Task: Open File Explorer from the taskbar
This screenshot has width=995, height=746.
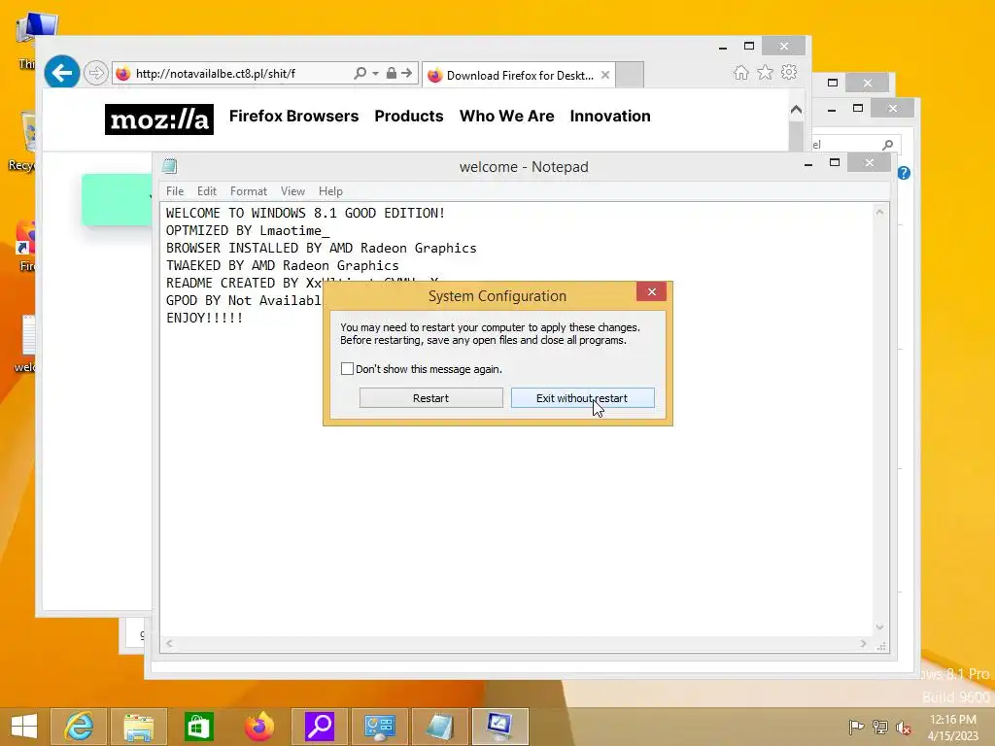Action: coord(139,727)
